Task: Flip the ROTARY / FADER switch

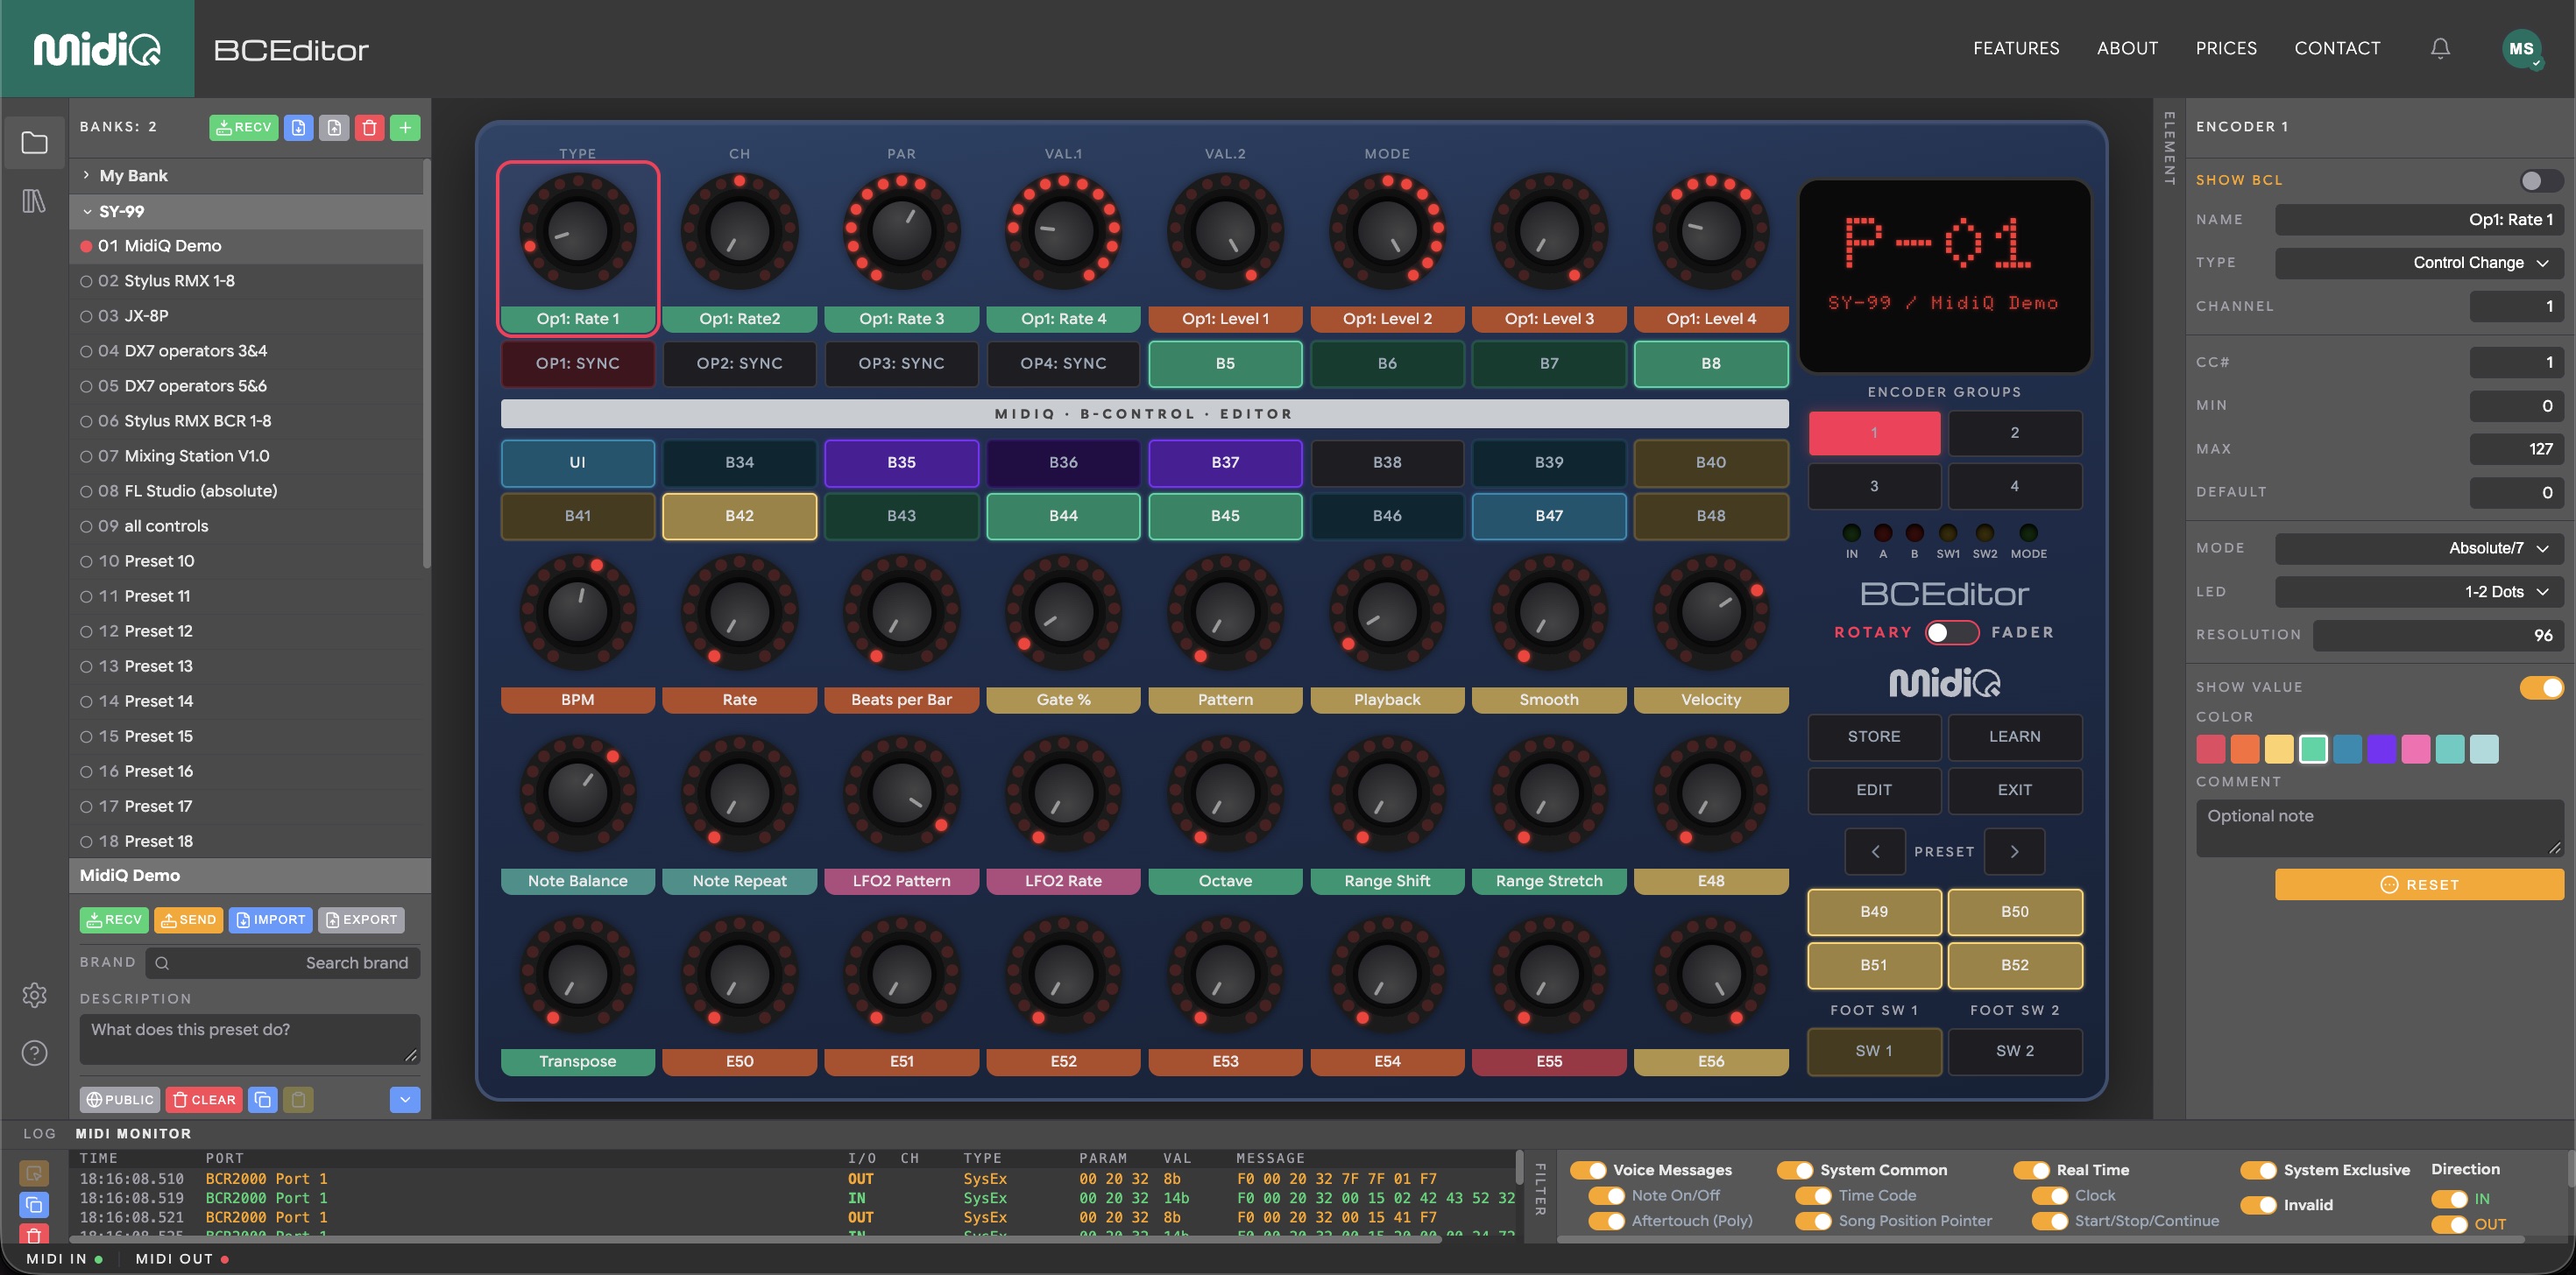Action: click(1951, 632)
